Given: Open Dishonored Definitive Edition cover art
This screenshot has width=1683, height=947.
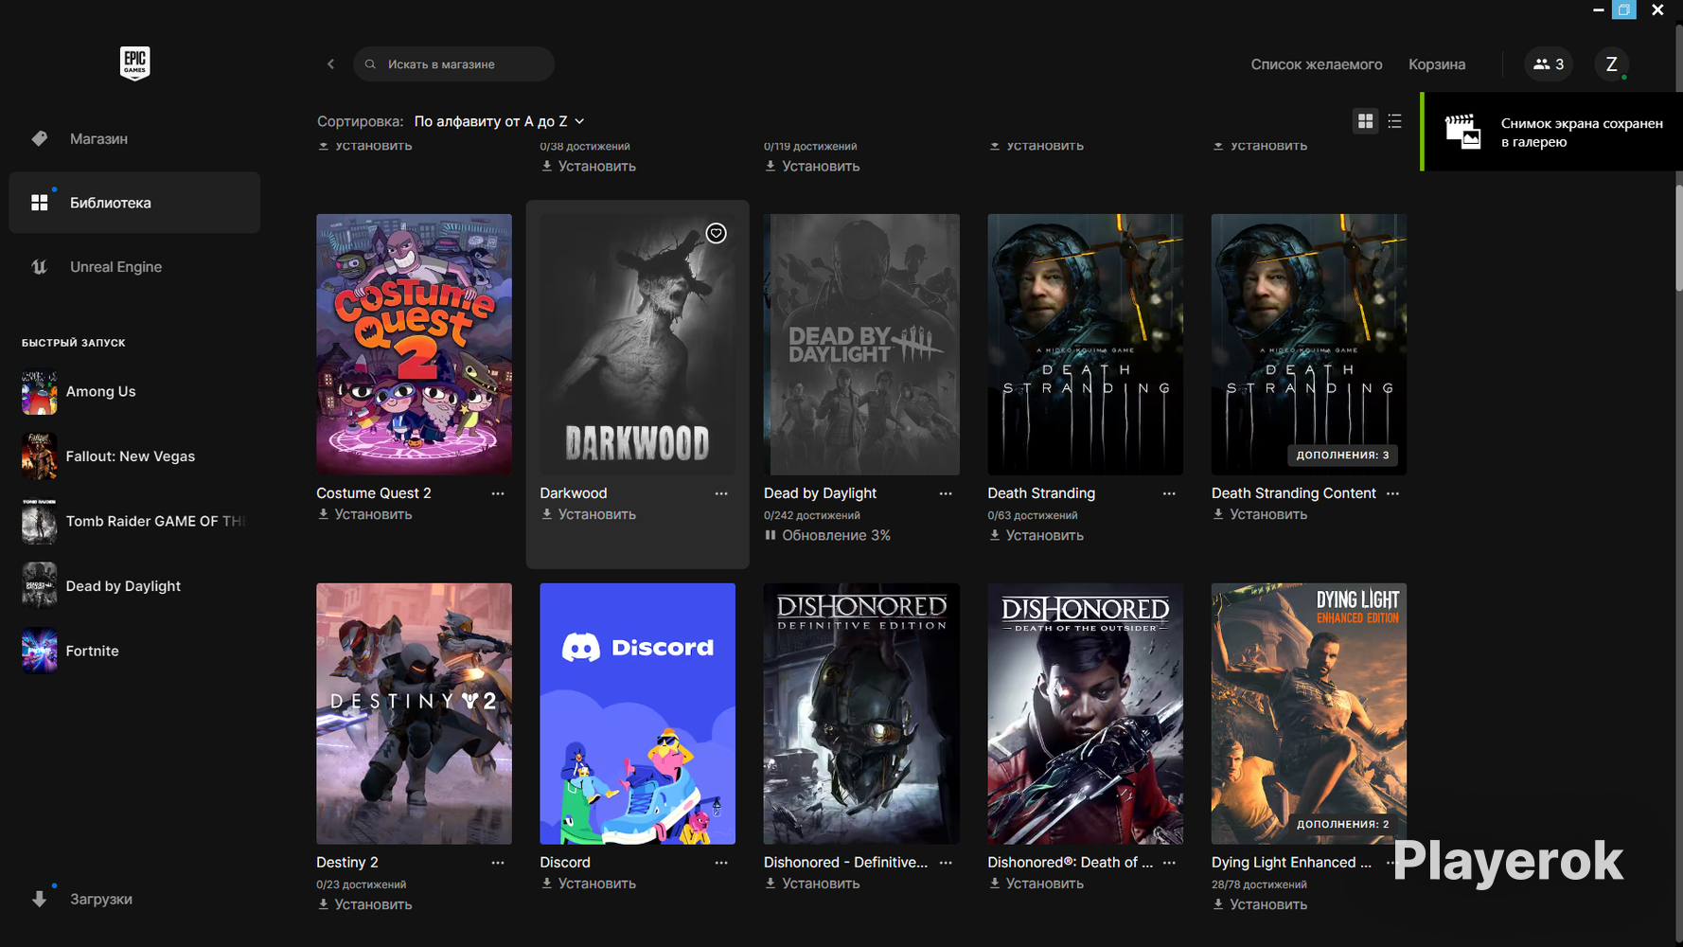Looking at the screenshot, I should (x=861, y=713).
